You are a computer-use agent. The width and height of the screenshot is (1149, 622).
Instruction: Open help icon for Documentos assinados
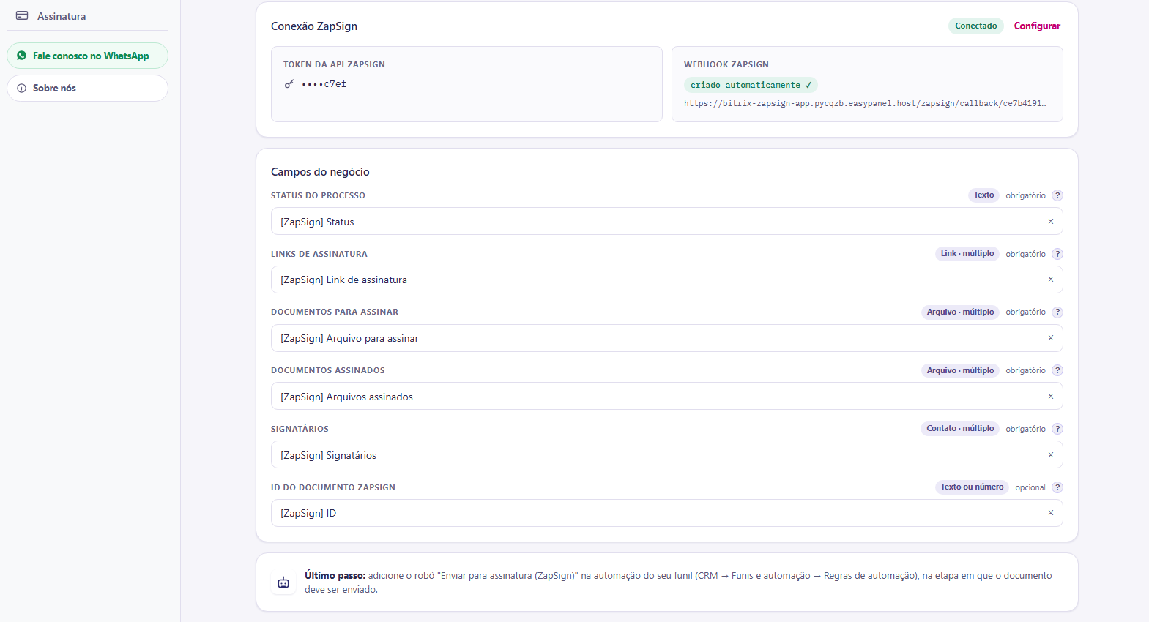[1057, 370]
